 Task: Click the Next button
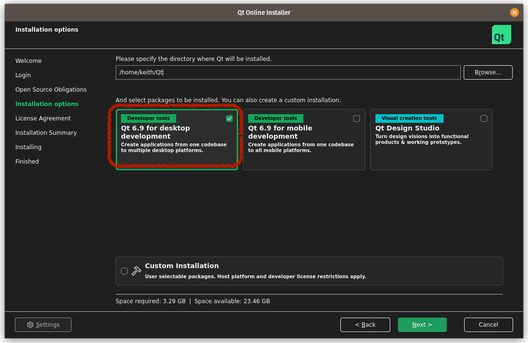(x=422, y=325)
